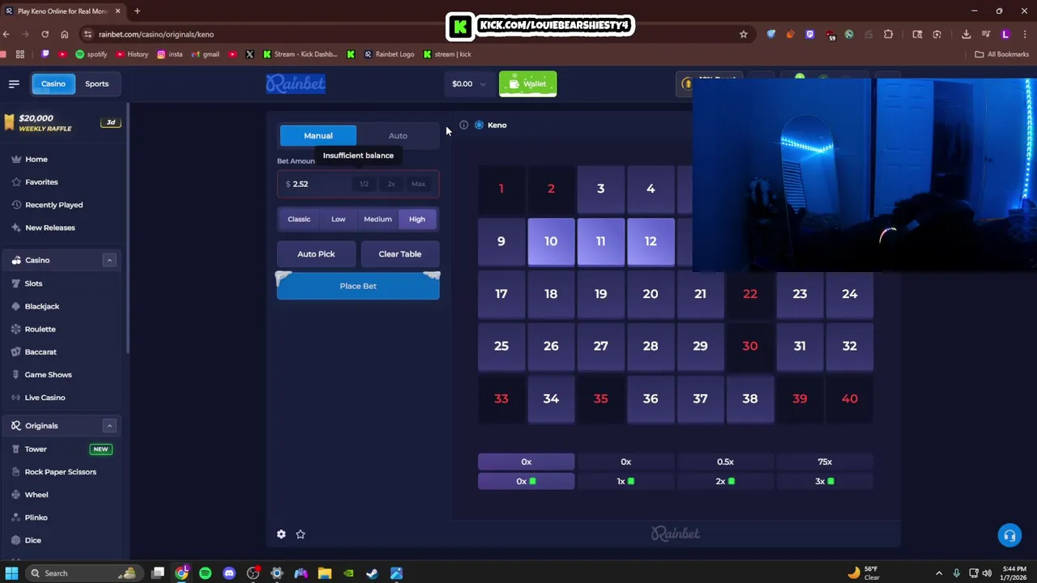Click the 0.5x payout multiplier cell
The image size is (1037, 583).
[x=725, y=462]
